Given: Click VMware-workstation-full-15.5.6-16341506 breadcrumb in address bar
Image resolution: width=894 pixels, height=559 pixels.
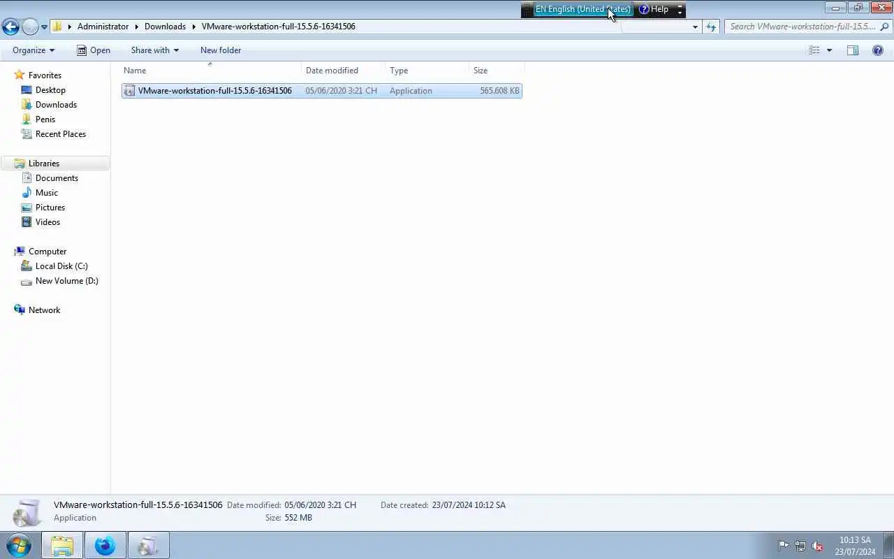Looking at the screenshot, I should [278, 27].
